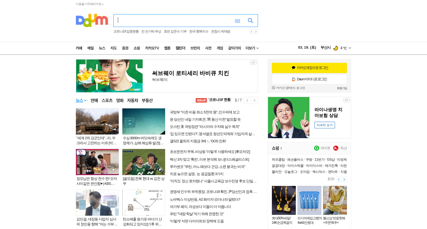Open 증권 in navigation bar
427x229 pixels.
click(125, 48)
